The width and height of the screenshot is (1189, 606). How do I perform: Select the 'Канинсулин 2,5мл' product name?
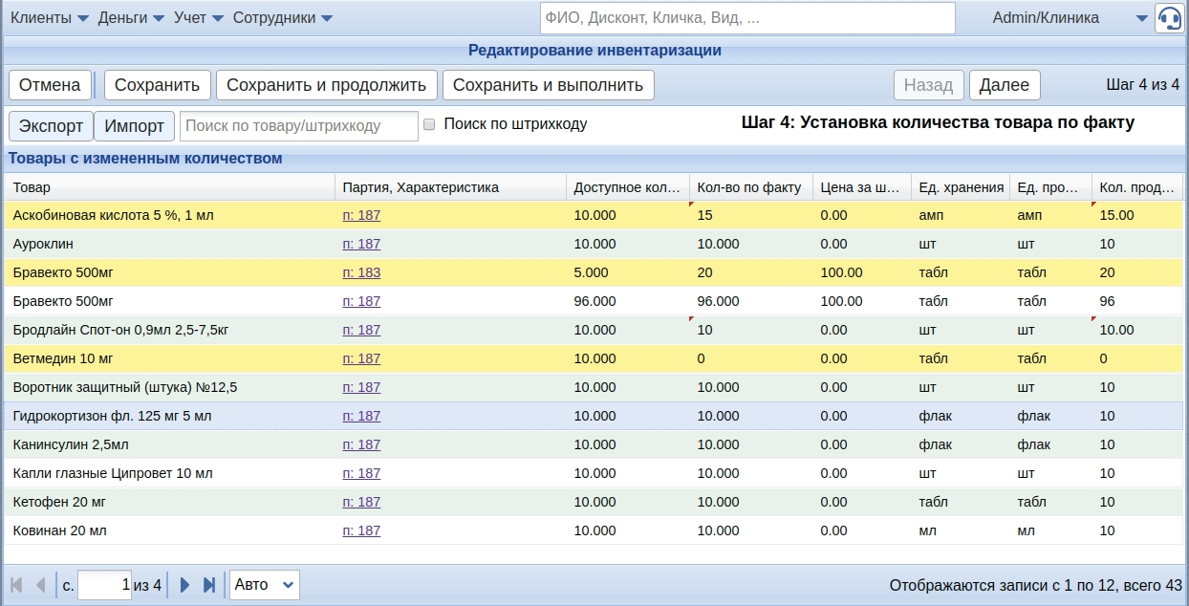pyautogui.click(x=71, y=444)
